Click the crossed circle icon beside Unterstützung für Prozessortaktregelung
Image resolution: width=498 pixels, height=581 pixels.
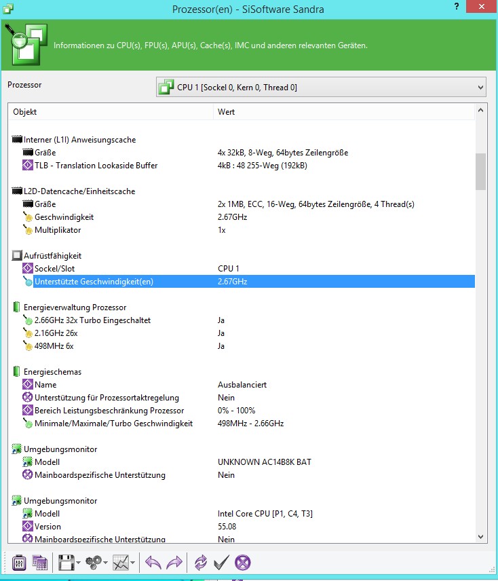point(28,397)
